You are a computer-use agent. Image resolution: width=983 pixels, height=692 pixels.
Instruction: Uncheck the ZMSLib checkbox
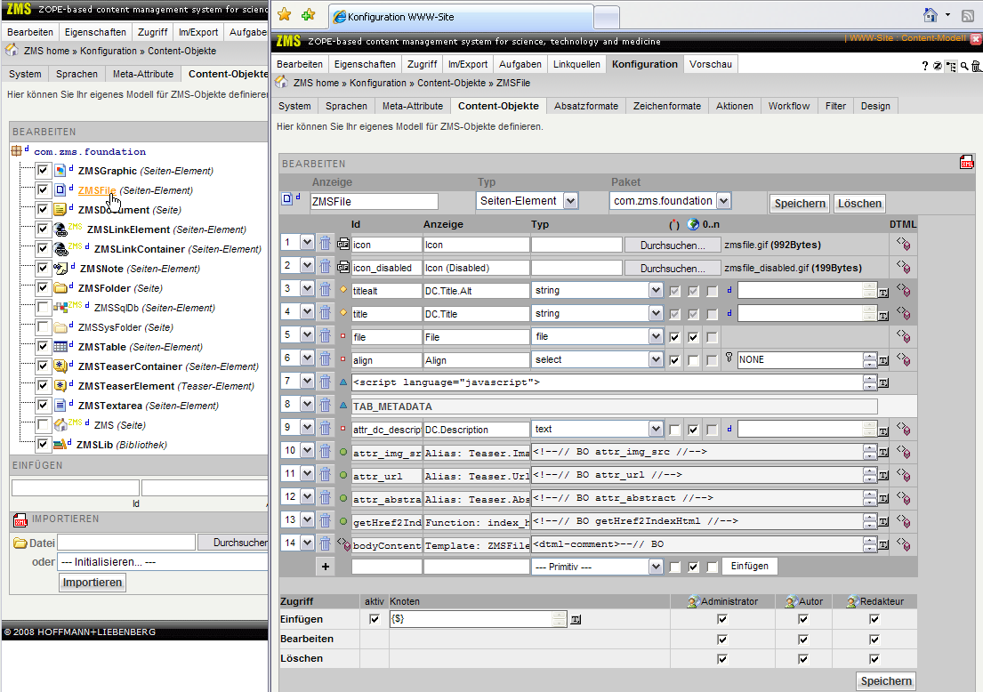(43, 444)
